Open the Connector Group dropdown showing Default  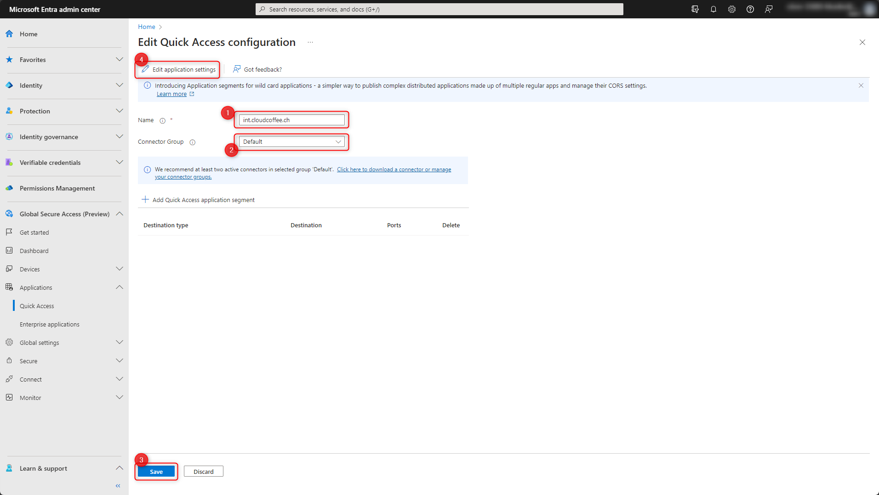(291, 141)
